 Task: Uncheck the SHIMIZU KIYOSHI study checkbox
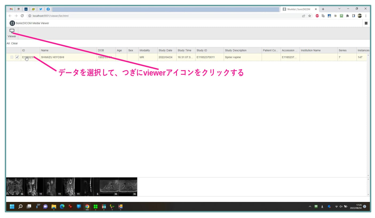(17, 57)
